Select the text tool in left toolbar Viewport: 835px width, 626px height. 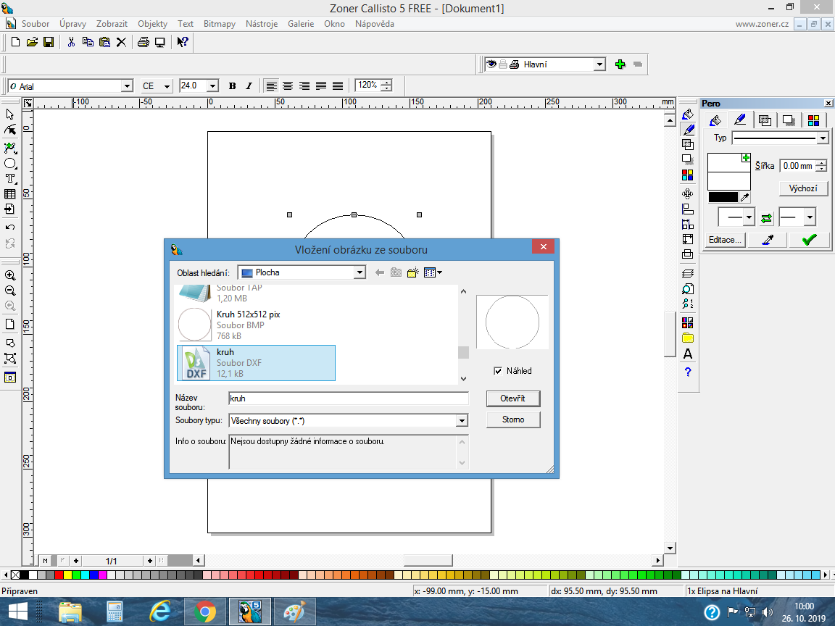(x=10, y=178)
